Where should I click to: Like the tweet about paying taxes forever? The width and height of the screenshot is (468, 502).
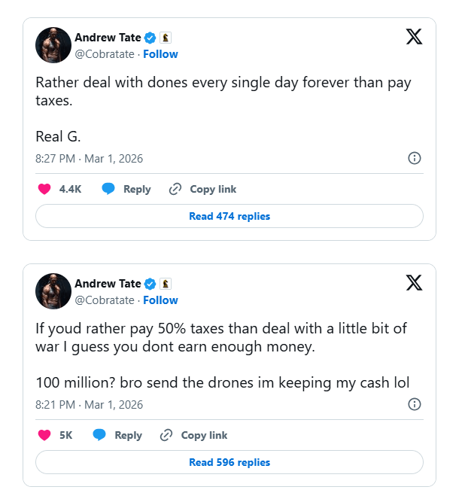point(44,189)
